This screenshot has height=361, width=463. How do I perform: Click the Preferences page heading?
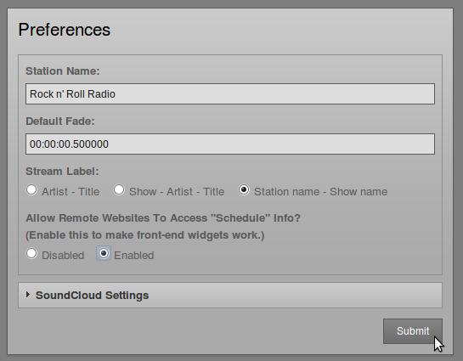click(65, 30)
